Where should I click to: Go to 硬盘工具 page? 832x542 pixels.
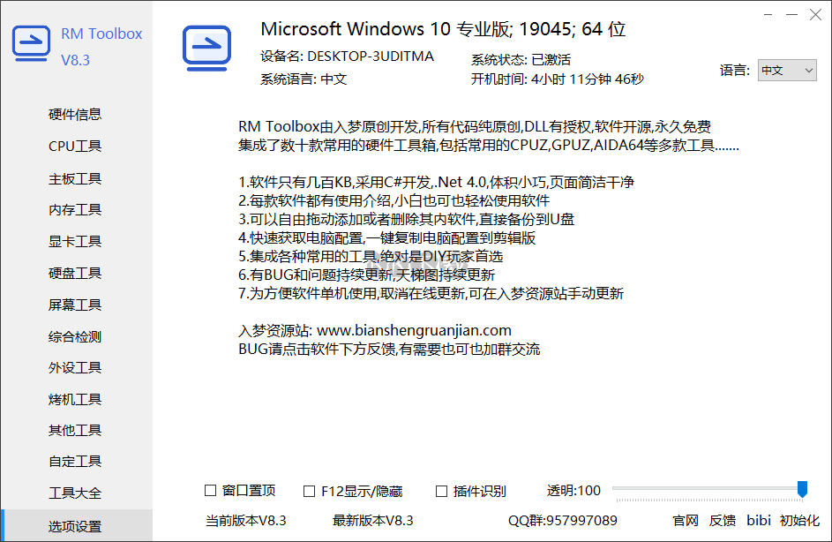coord(75,274)
